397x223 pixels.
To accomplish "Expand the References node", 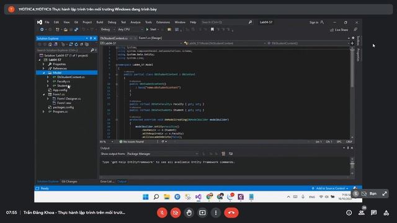I will coord(43,69).
